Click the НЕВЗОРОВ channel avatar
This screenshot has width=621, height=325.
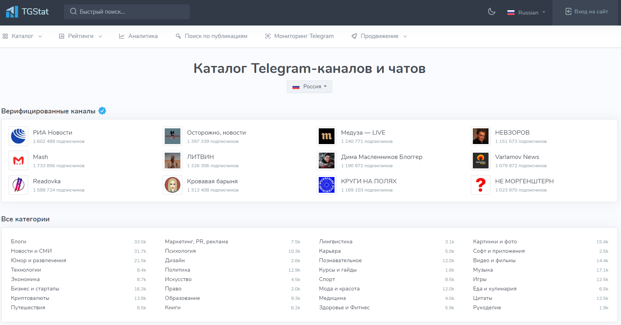coord(481,136)
